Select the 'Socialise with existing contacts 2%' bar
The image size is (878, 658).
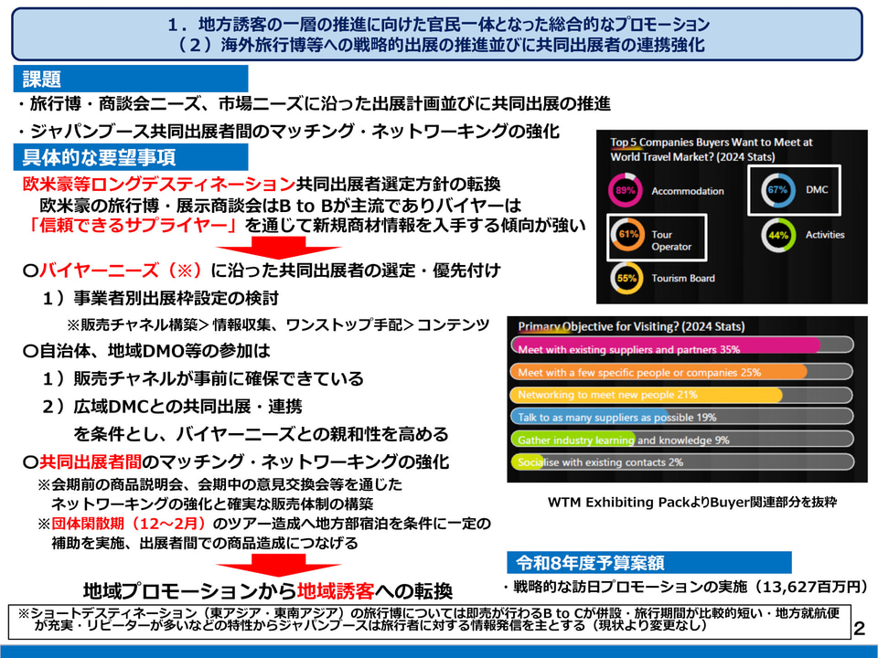point(682,462)
